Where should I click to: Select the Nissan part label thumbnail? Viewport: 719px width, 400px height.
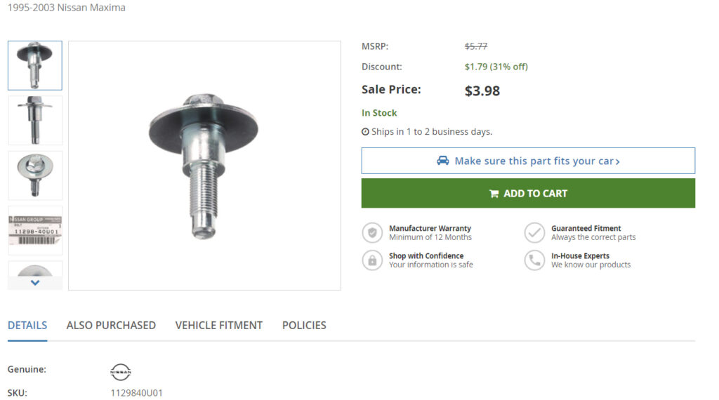pos(35,230)
